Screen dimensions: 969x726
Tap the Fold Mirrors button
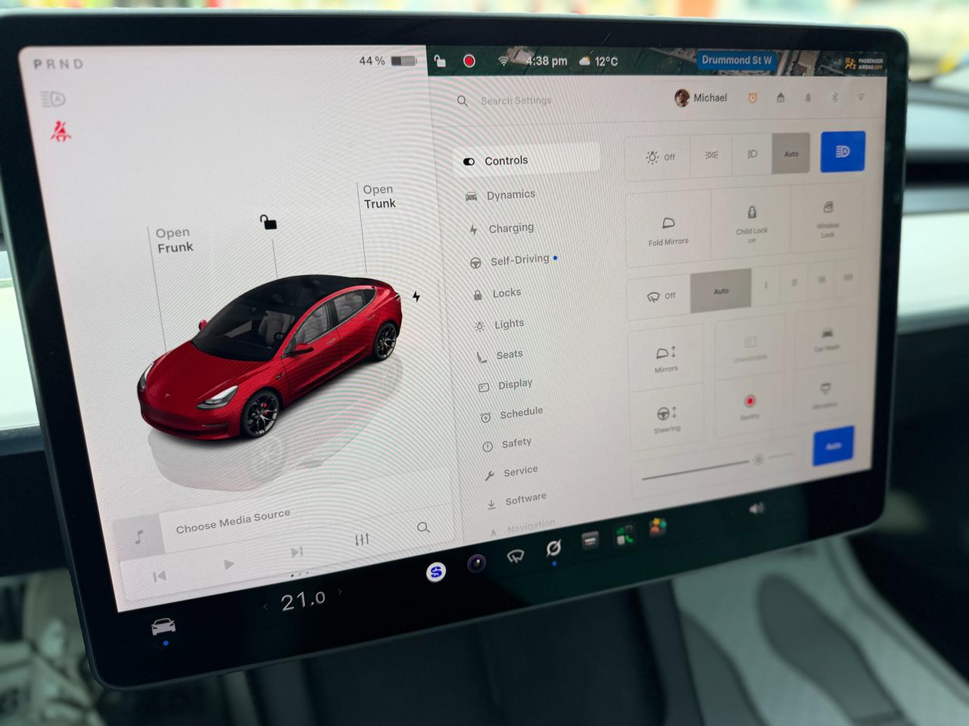[x=668, y=230]
